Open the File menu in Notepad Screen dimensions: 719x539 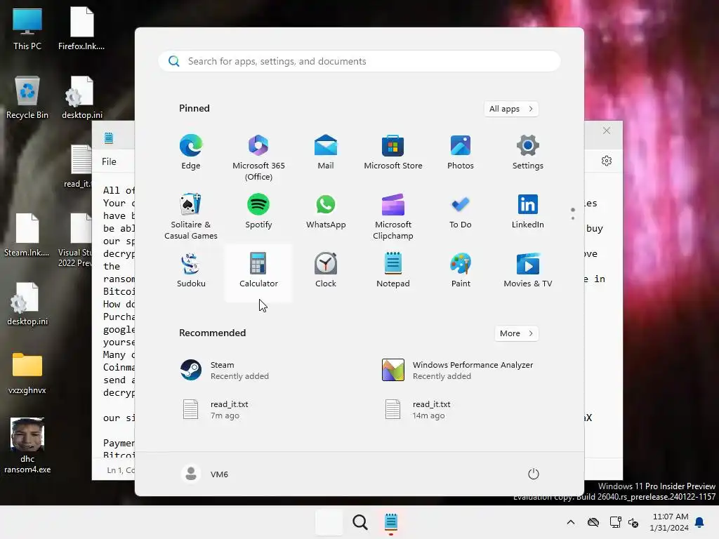point(109,161)
